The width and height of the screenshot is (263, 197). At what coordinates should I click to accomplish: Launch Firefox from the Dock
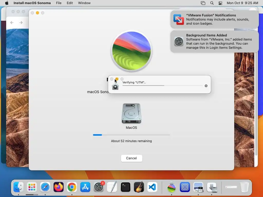59,187
